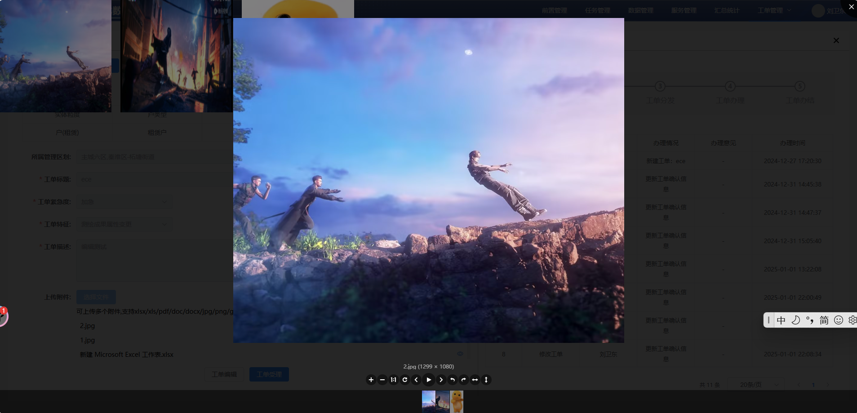Open 前置管理 in top navigation
Screen dimensions: 857x413
pos(554,10)
